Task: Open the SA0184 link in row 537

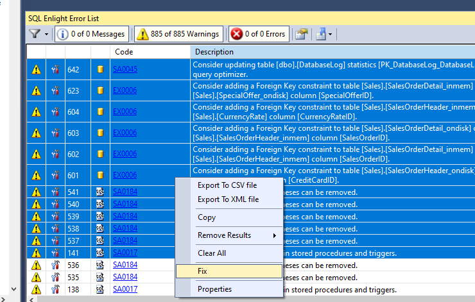Action: (x=125, y=240)
